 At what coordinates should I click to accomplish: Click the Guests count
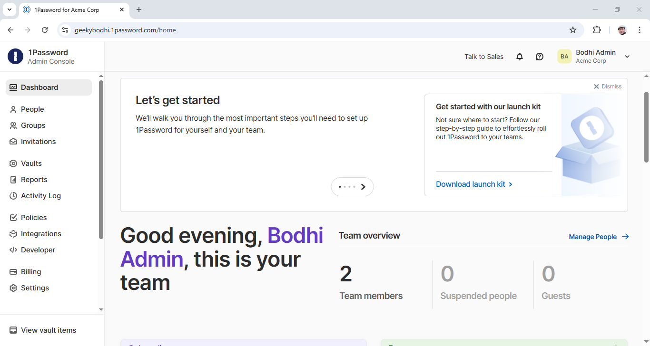pos(549,274)
